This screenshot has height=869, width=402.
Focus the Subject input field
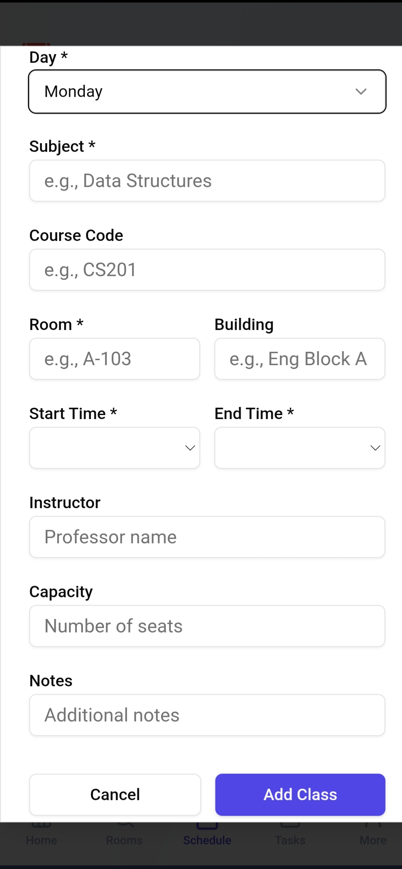click(x=207, y=181)
